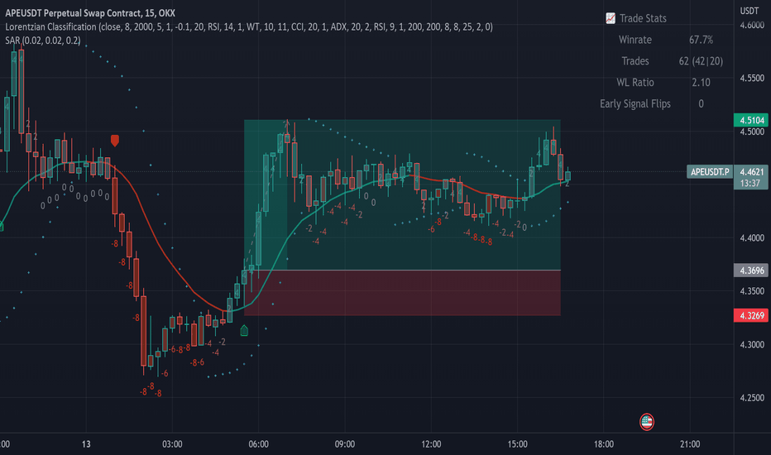Click the 18:00 time axis label

pyautogui.click(x=604, y=444)
